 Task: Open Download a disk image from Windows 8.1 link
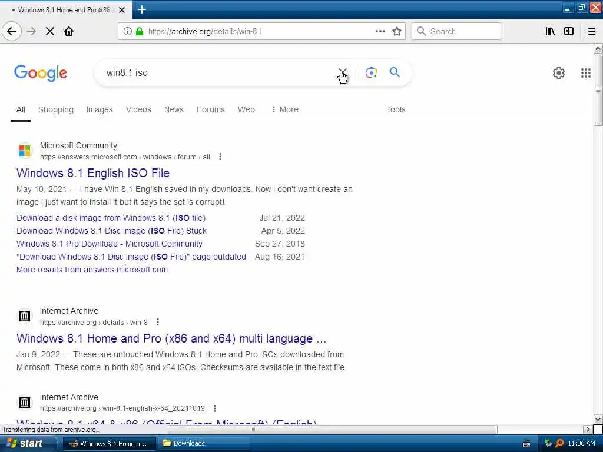111,218
